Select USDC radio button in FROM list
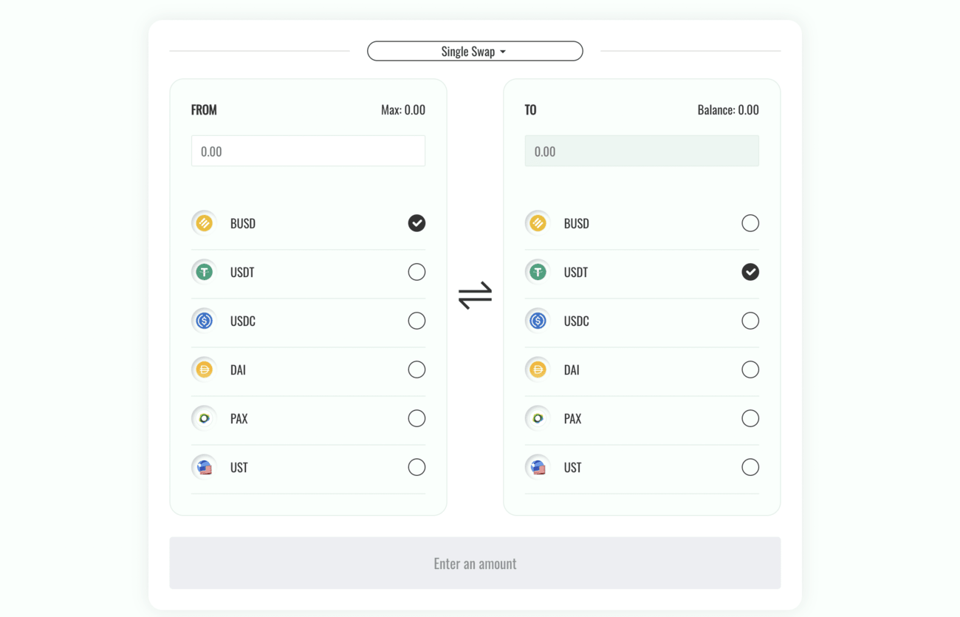This screenshot has height=617, width=960. tap(416, 321)
